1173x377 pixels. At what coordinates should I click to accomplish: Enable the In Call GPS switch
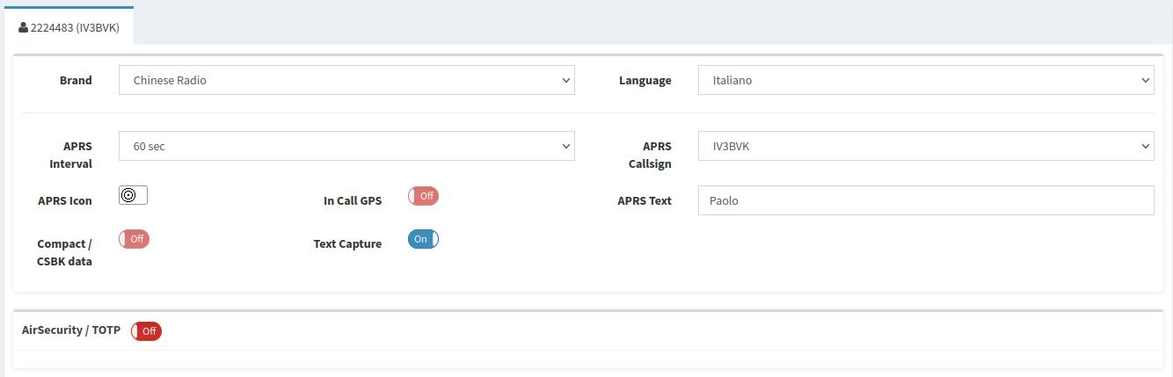(423, 196)
